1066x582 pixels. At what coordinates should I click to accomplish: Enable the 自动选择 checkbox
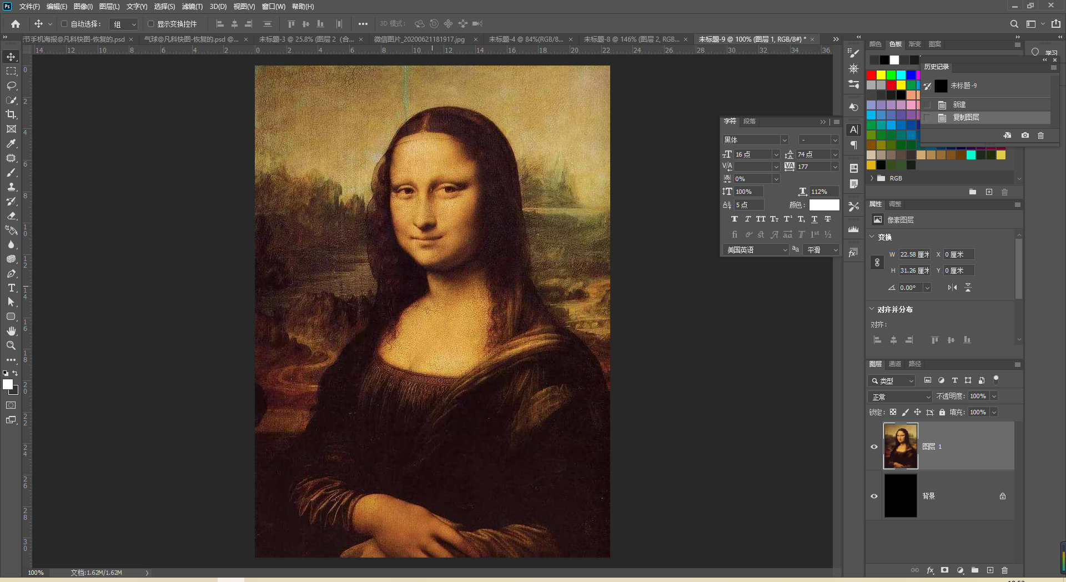coord(64,24)
